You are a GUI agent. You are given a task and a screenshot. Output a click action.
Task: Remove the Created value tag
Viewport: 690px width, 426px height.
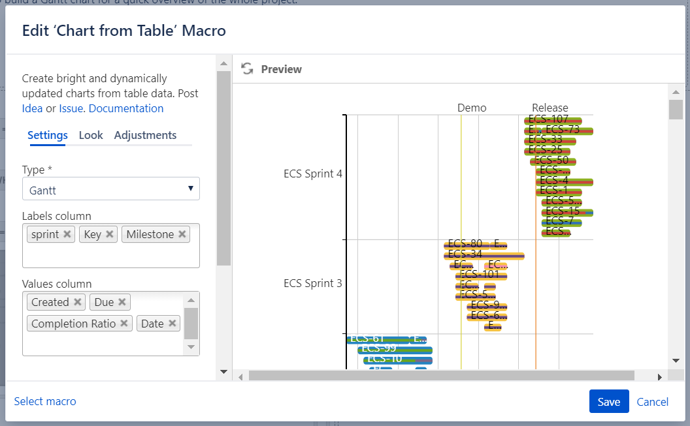pos(78,302)
